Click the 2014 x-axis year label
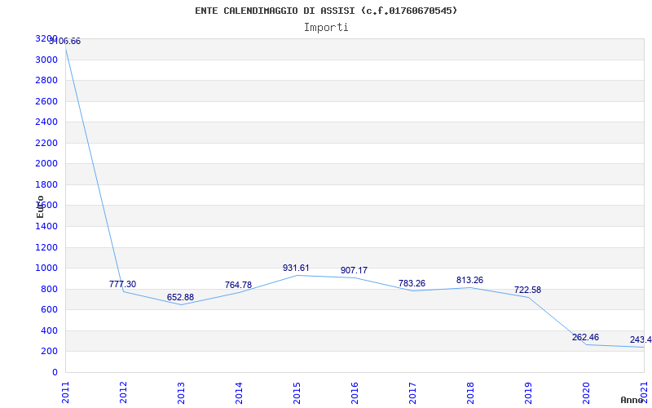 pos(239,393)
